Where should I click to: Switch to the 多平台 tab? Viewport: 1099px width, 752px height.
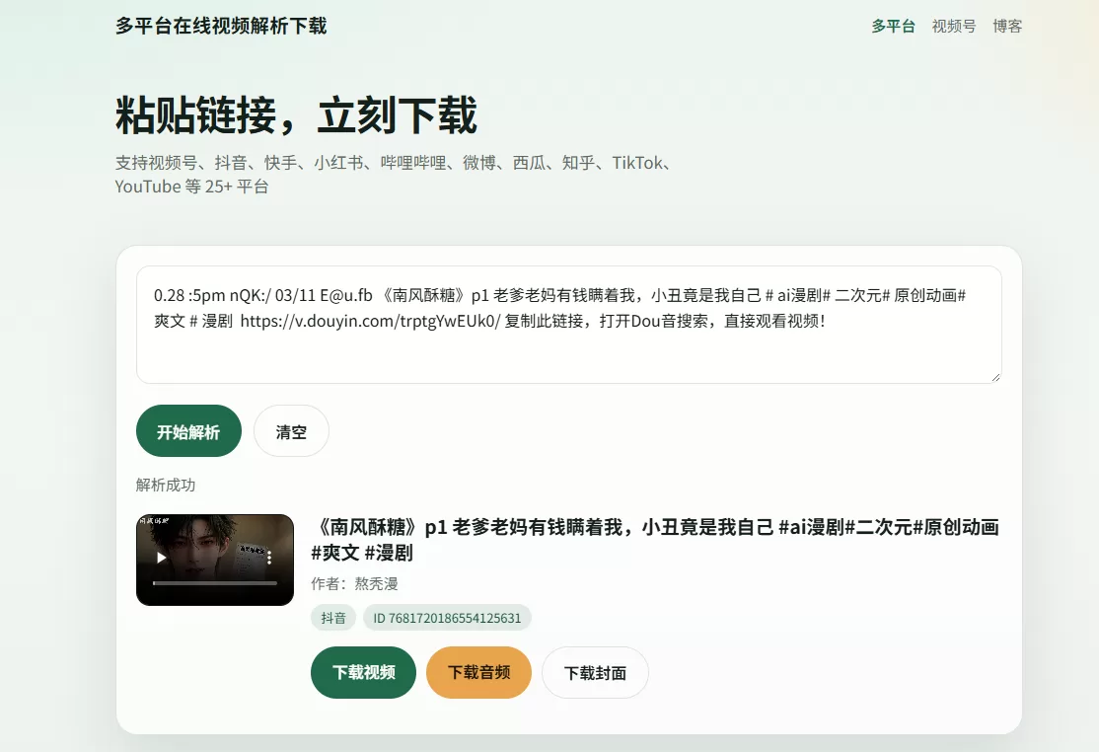point(893,26)
